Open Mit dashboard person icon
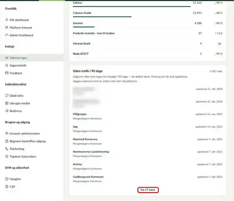 pos(7,20)
